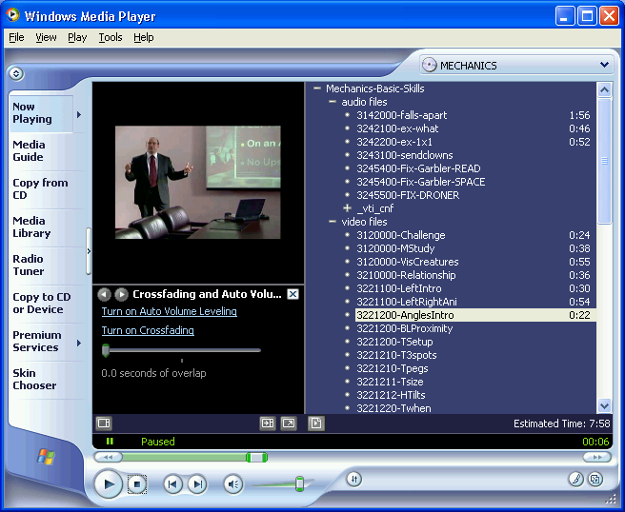The width and height of the screenshot is (625, 512).
Task: Go to Copy to CD or Device
Action: click(x=42, y=304)
